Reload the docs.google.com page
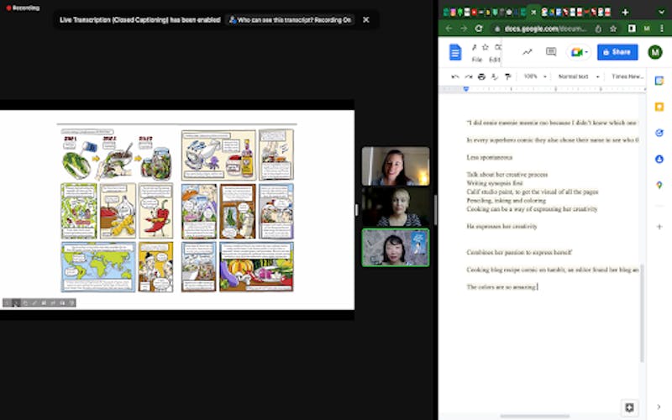This screenshot has height=420, width=672. click(479, 29)
